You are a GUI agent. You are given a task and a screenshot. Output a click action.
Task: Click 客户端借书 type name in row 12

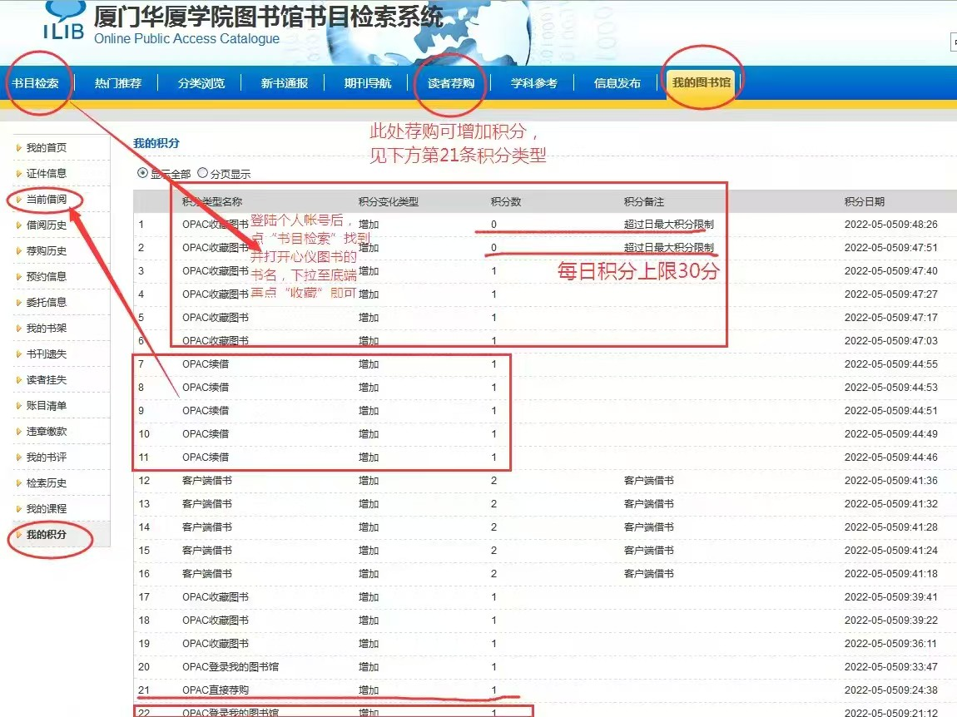pyautogui.click(x=207, y=480)
